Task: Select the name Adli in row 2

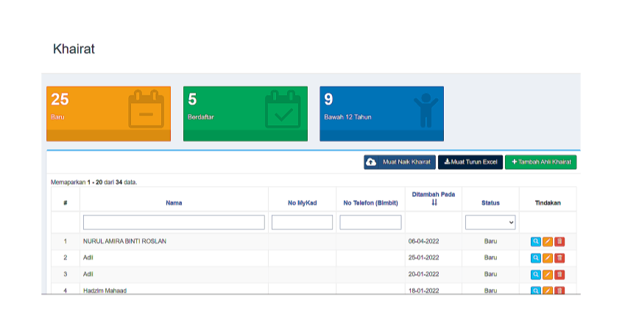Action: [x=88, y=258]
